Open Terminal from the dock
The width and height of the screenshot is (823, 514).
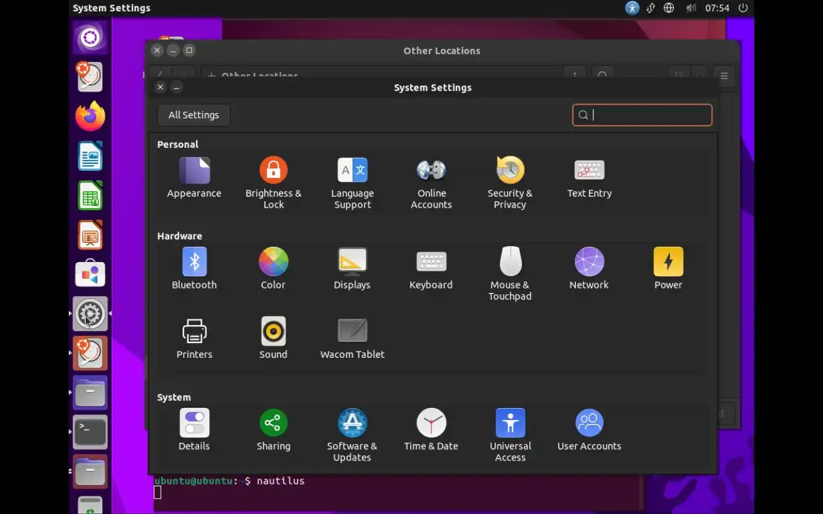coord(90,432)
